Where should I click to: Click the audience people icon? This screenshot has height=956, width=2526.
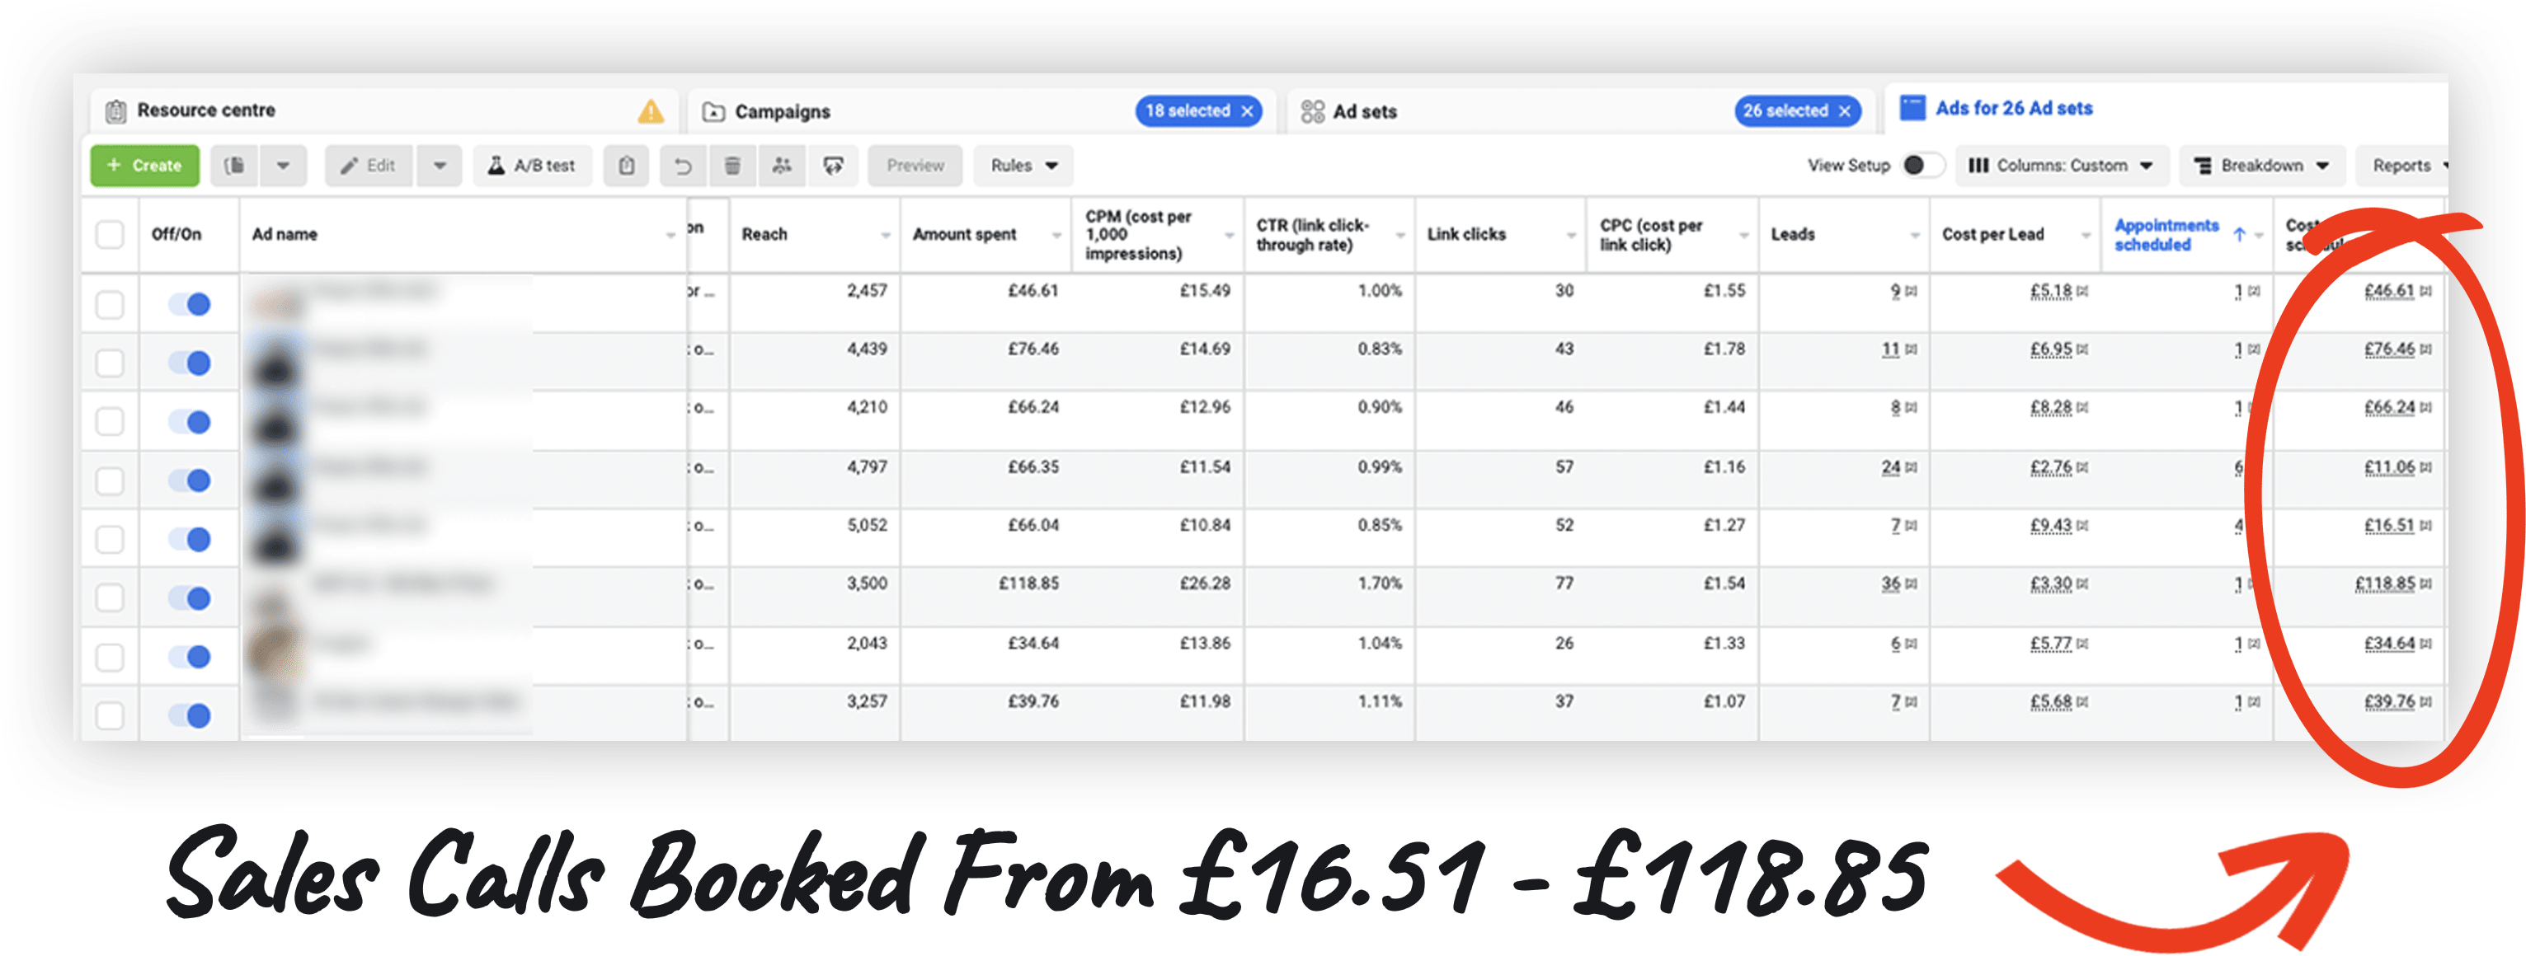(x=782, y=166)
